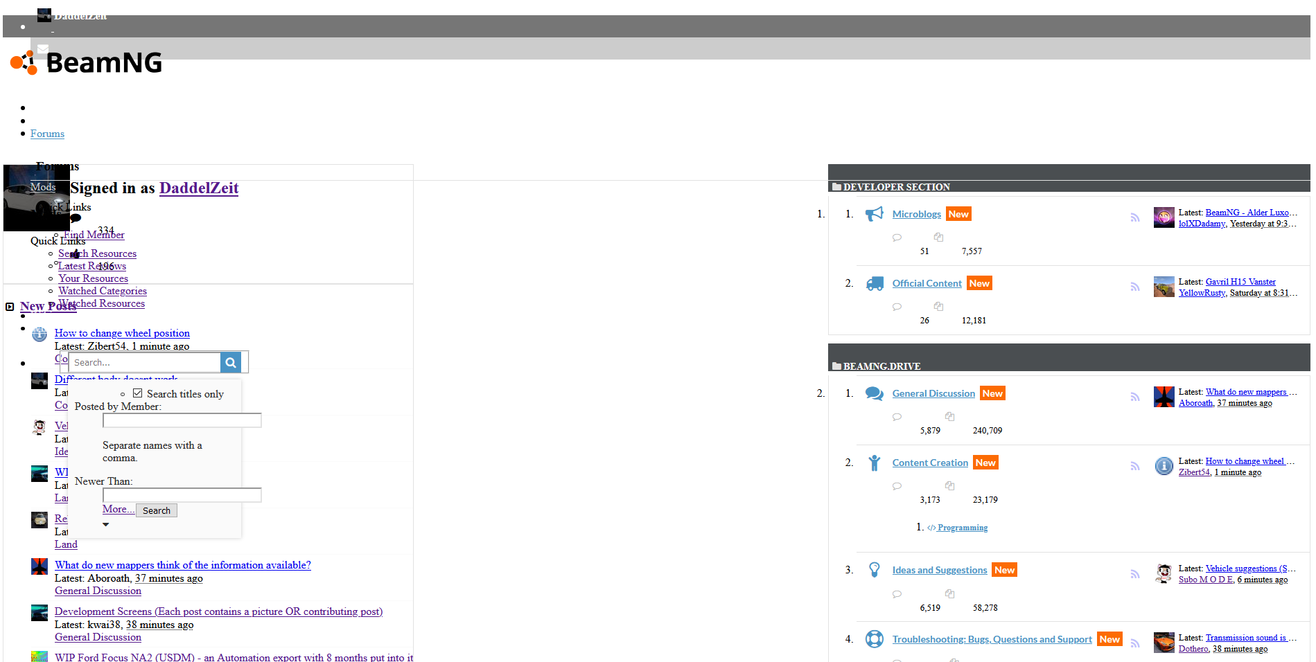1316x662 pixels.
Task: Open the RSS feed for Content Creation
Action: pos(1135,466)
